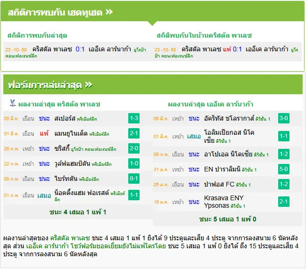306x269 pixels.
Task: Click แมนยูไนเต็ด team name row
Action: (71, 133)
